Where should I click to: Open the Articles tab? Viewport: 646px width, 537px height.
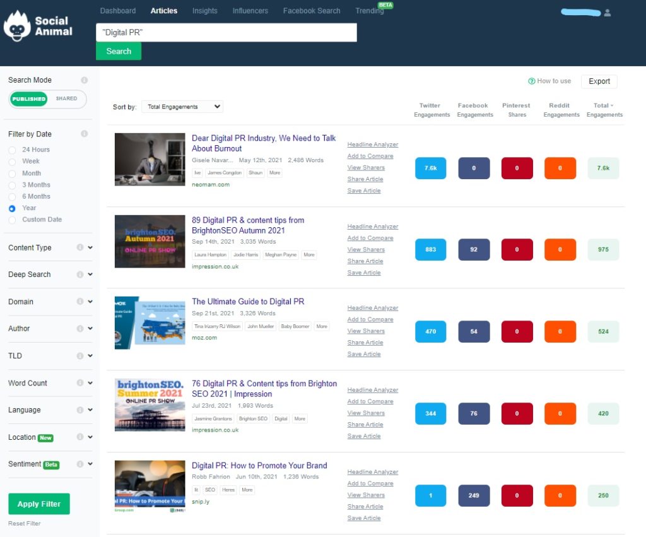coord(163,11)
